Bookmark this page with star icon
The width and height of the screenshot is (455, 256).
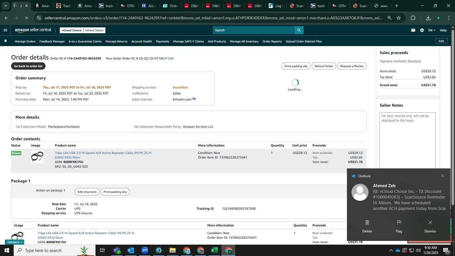point(399,18)
